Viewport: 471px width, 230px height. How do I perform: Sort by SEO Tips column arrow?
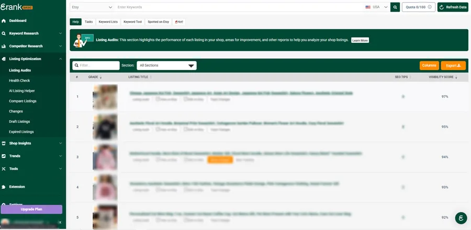410,77
